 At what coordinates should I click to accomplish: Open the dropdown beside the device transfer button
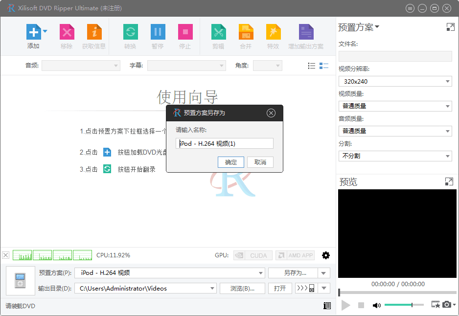click(324, 289)
